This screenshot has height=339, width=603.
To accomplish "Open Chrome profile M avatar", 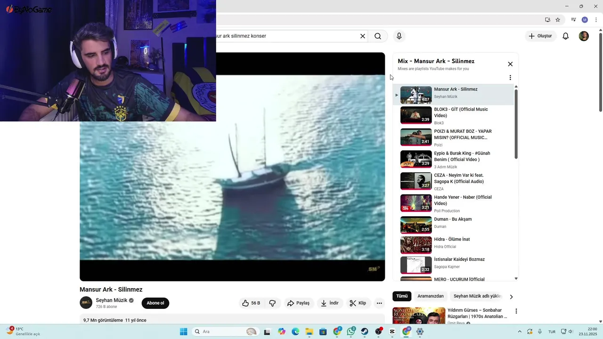I will (x=585, y=20).
